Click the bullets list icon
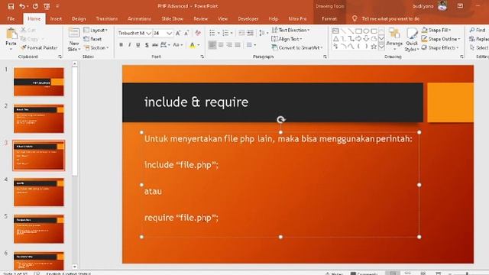This screenshot has height=275, width=489. click(x=212, y=33)
